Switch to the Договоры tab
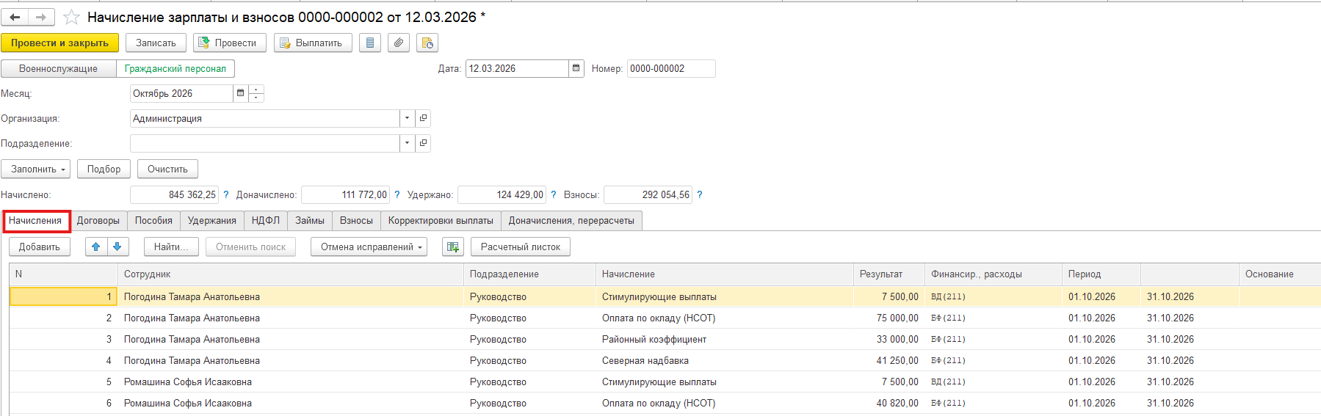 point(98,221)
